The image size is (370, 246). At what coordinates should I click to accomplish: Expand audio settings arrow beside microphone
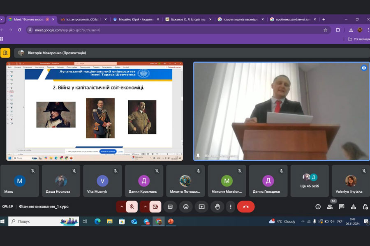(121, 207)
